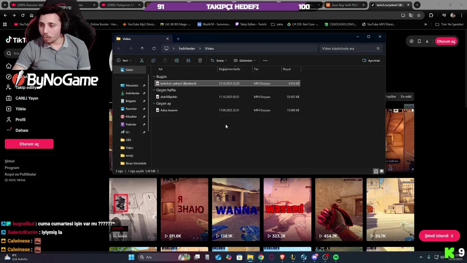This screenshot has height=263, width=467.
Task: Click İndirilenler in Explorer address breadcrumb
Action: tap(187, 48)
